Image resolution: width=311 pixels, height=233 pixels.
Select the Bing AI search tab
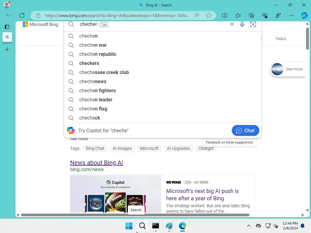(7, 37)
